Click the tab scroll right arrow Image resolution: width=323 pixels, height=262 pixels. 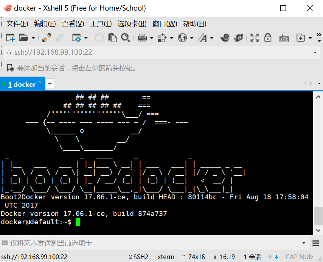tap(311, 83)
